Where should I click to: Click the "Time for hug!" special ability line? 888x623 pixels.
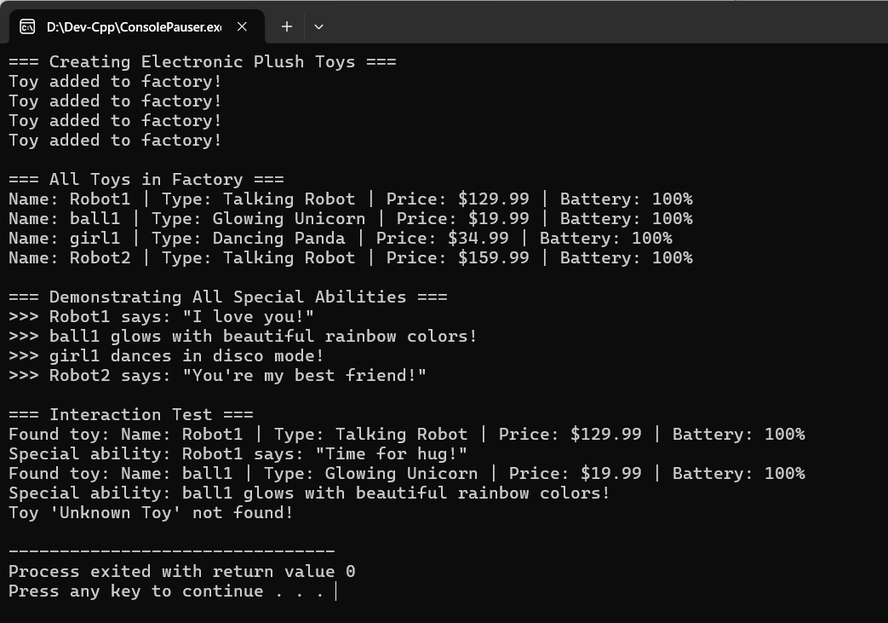coord(238,453)
